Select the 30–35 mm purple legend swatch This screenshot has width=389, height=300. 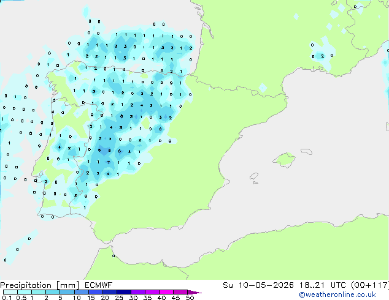pos(137,292)
